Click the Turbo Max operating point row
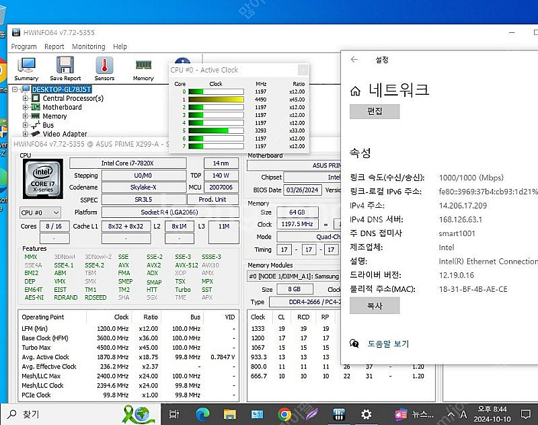 128,348
